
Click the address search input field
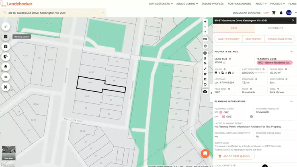click(x=54, y=13)
